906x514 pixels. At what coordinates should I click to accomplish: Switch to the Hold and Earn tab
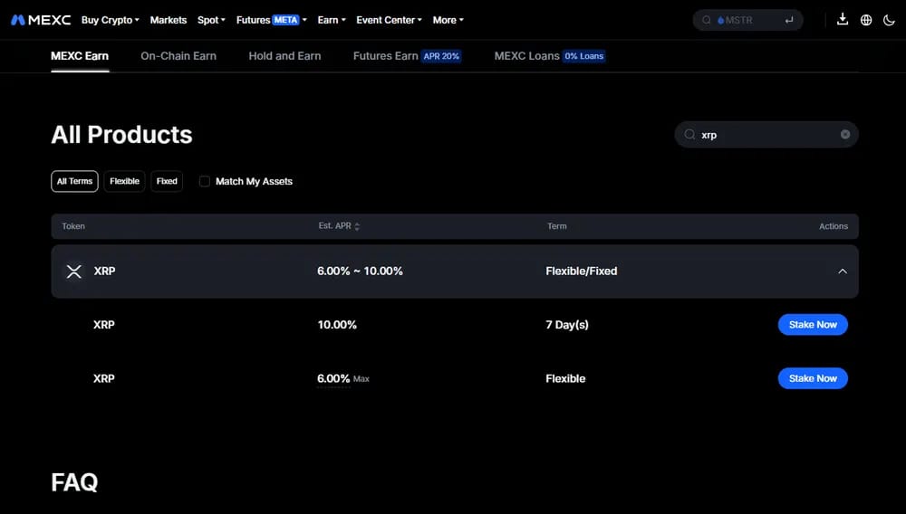284,56
